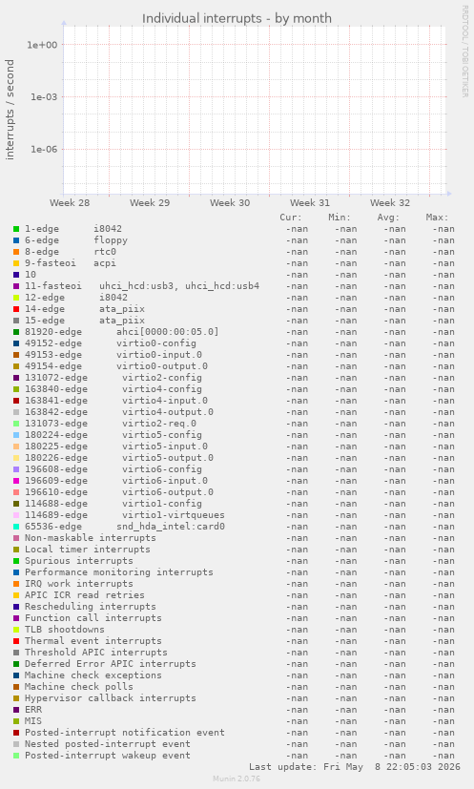Click the graph title Individual interrupts - by month
This screenshot has height=789, width=474.
[x=237, y=19]
